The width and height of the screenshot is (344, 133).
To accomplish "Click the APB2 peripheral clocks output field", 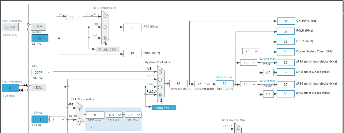I will coord(285,84).
